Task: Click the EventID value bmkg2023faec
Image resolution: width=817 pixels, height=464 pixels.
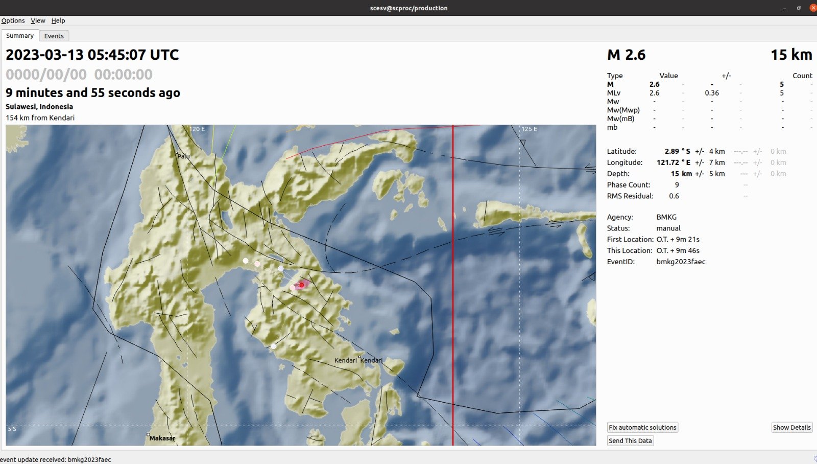Action: (681, 262)
